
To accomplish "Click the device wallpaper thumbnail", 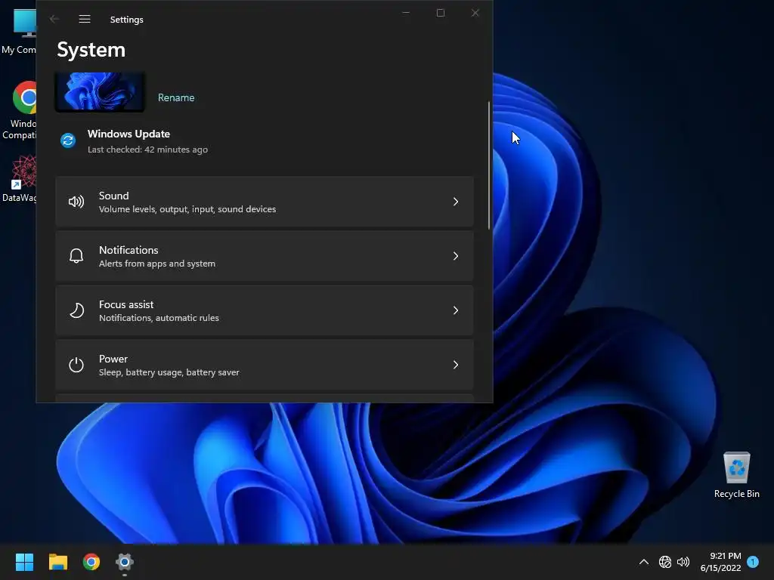I will [x=100, y=91].
